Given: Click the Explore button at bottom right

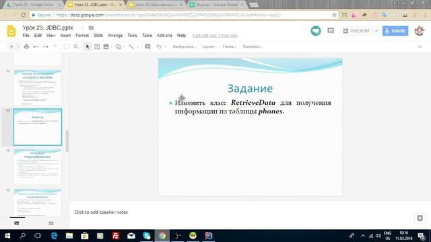Looking at the screenshot, I should coord(420,218).
